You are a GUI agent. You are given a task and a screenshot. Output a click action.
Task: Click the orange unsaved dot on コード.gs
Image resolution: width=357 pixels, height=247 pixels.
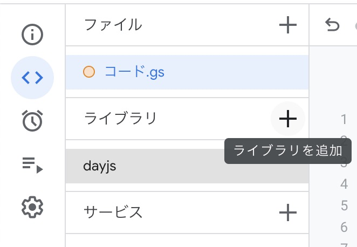(x=89, y=72)
